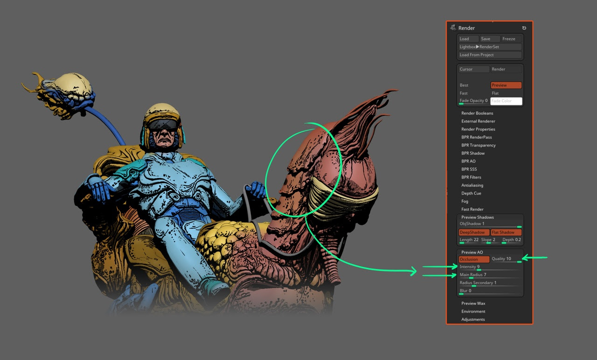Screen dimensions: 597x360
Task: Adjust the Fade Opacity slider
Action: 474,101
